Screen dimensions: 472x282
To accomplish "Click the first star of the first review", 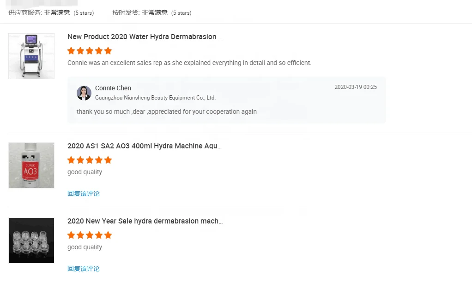I will point(71,51).
